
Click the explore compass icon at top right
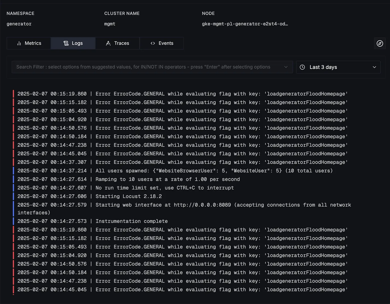click(x=380, y=43)
